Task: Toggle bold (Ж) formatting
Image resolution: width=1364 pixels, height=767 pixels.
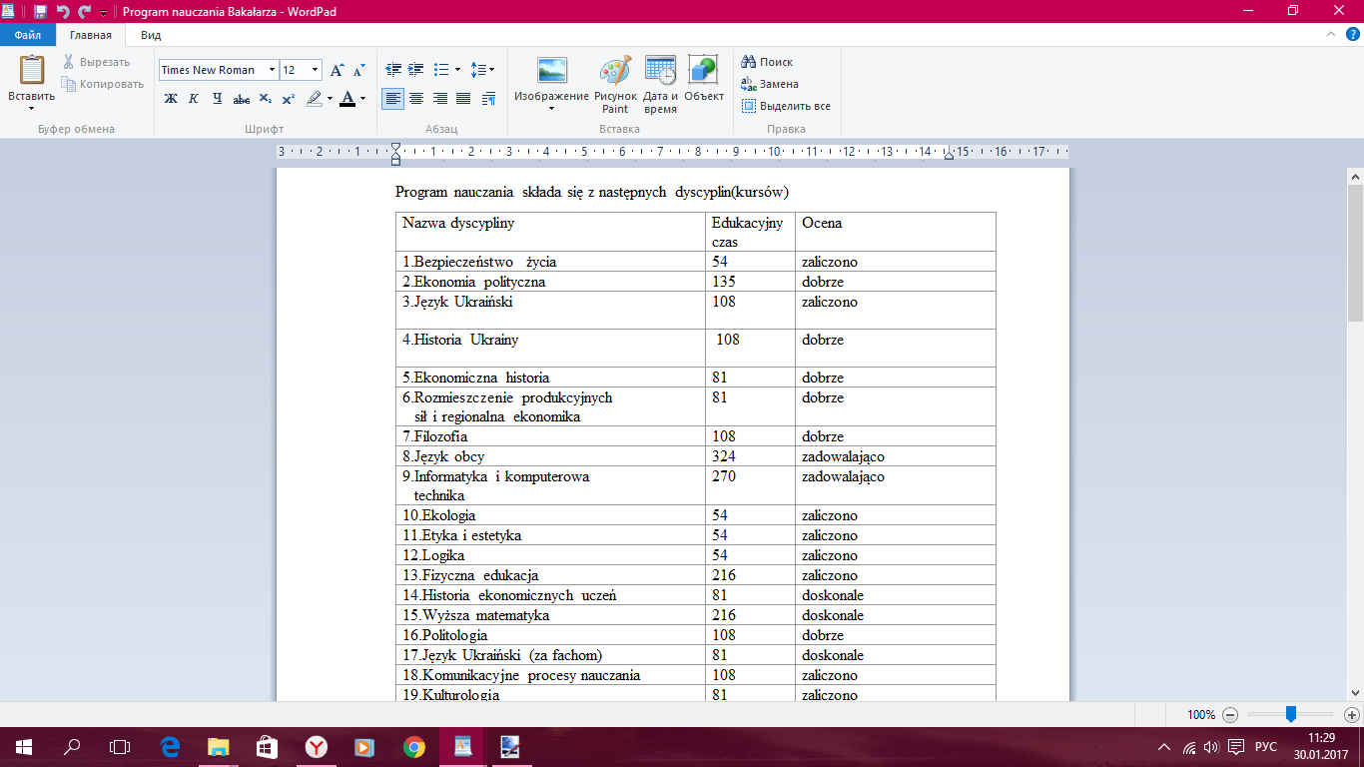Action: [171, 99]
